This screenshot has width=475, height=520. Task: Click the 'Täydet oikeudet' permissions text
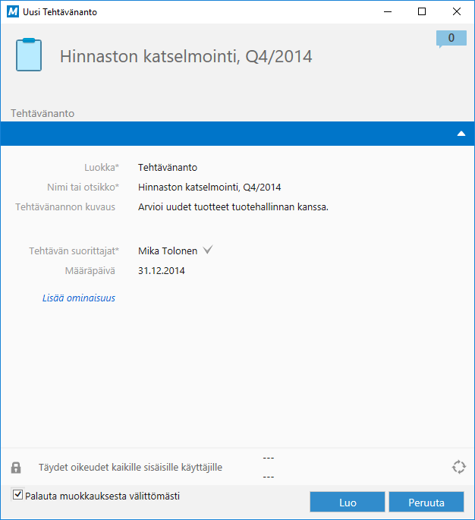131,468
